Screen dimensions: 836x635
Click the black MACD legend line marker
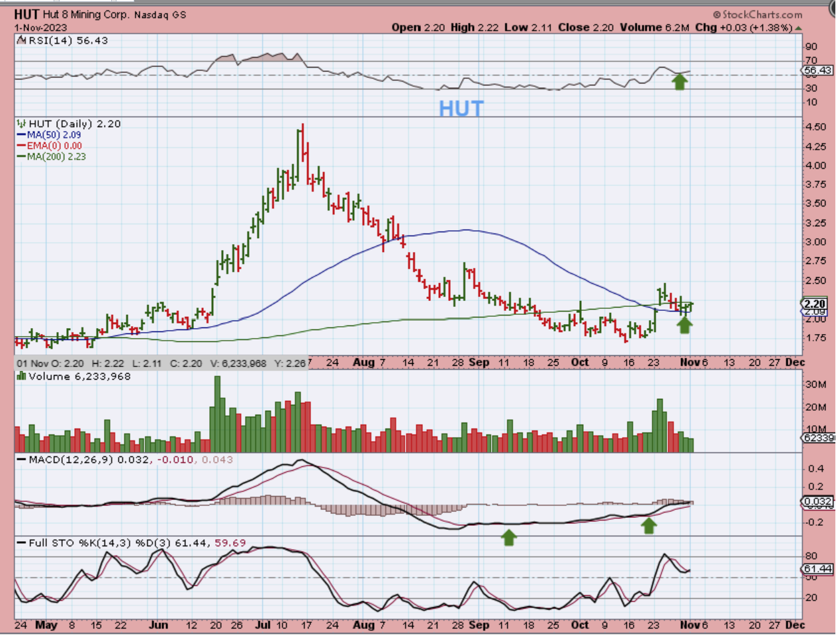22,460
